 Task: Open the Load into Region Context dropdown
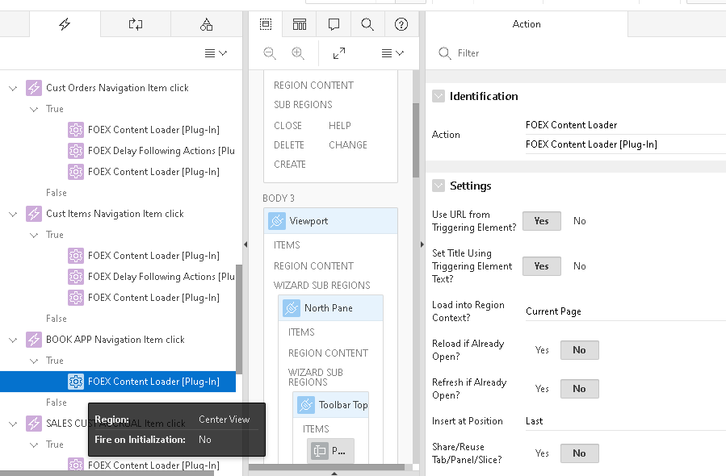[x=622, y=311]
